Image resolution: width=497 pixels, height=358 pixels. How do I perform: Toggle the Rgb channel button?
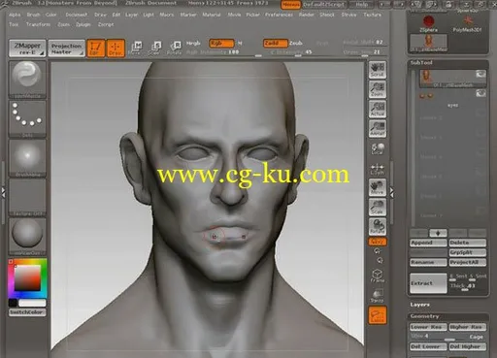tap(221, 43)
